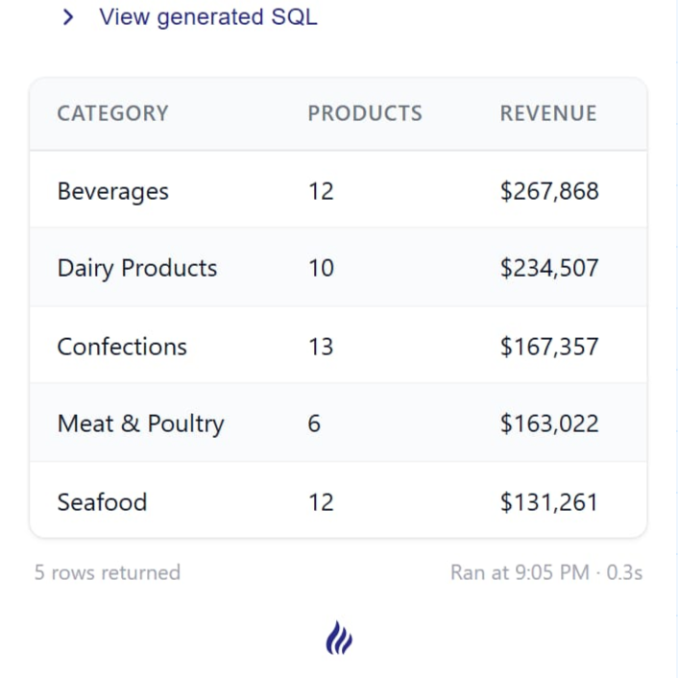Click the $234,507 revenue value
Screen dimensions: 678x678
tap(549, 268)
